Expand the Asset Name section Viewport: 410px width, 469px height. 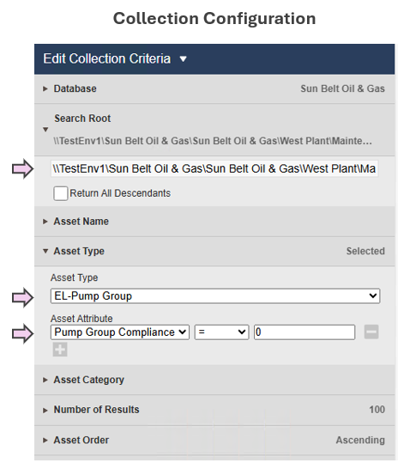[x=214, y=222]
